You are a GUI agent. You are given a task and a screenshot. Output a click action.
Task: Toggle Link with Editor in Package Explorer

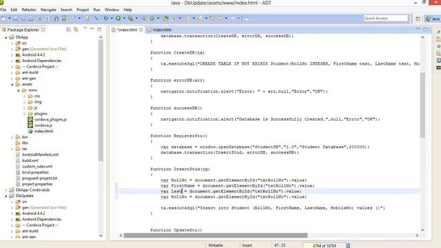[x=76, y=30]
